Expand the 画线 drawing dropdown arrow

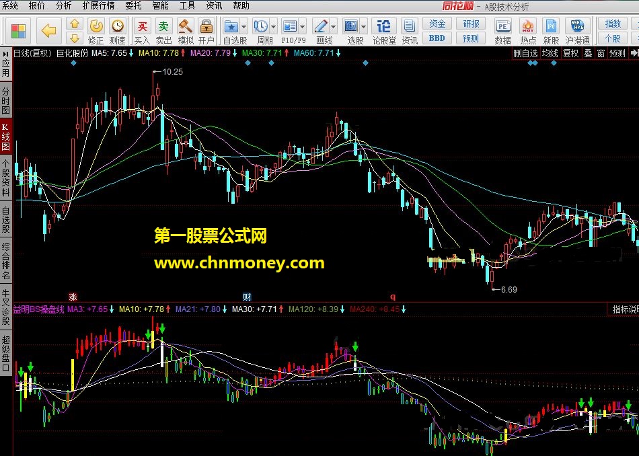click(334, 28)
